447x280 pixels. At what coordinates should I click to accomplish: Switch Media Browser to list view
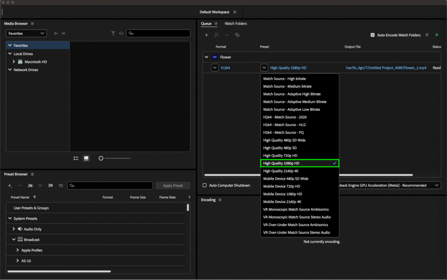point(76,158)
